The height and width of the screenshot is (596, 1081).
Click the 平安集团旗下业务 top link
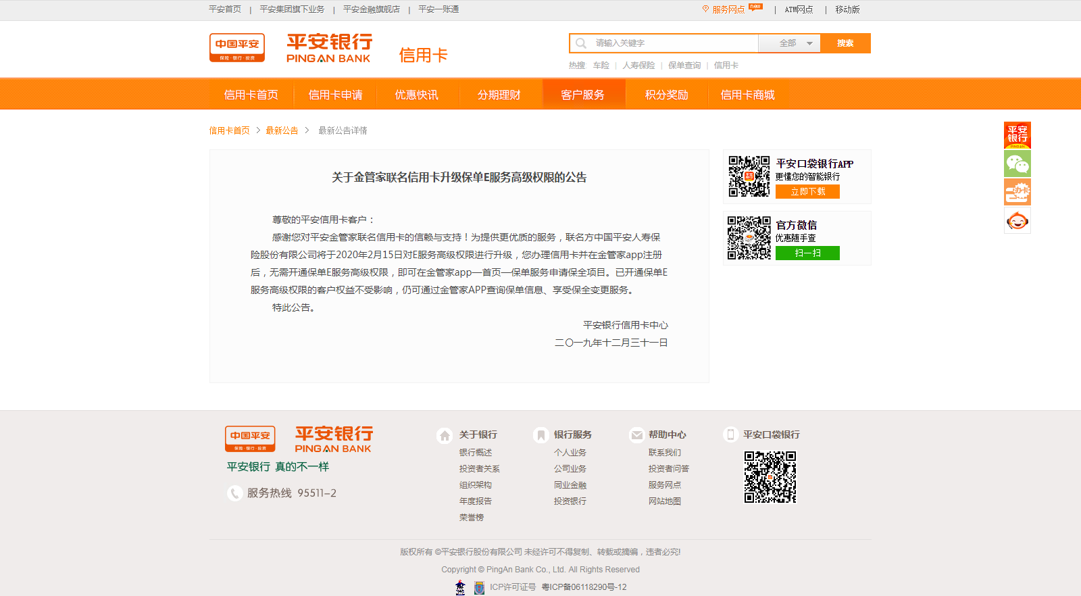[x=292, y=9]
